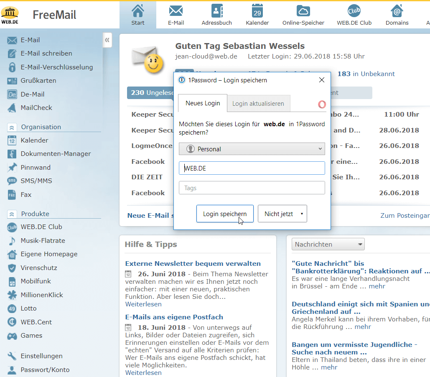Viewport: 430px width, 377px height.
Task: Click the Einstellungen wrench icon
Action: tap(12, 356)
